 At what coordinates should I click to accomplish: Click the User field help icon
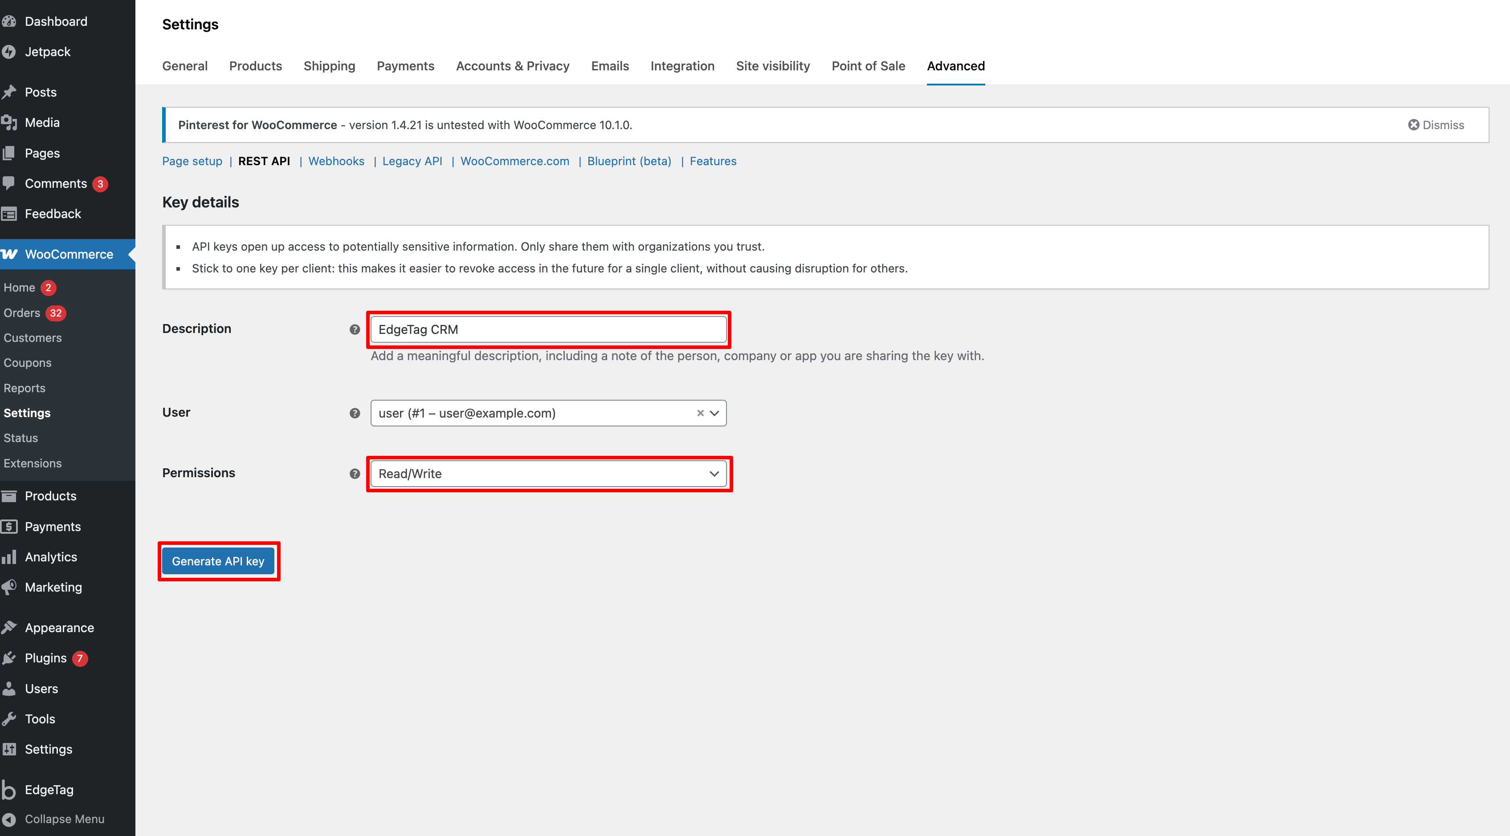point(354,413)
